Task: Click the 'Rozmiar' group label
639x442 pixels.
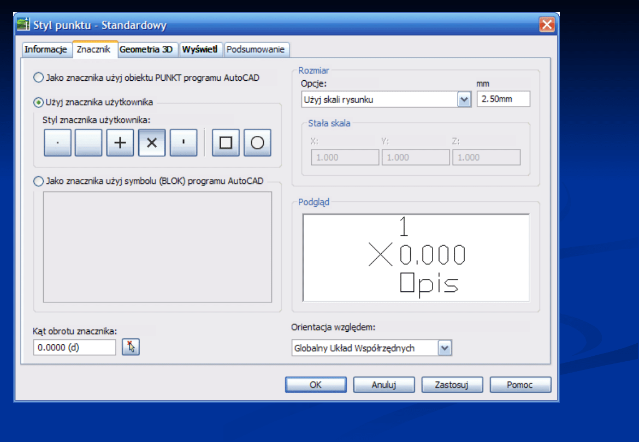Action: point(313,70)
